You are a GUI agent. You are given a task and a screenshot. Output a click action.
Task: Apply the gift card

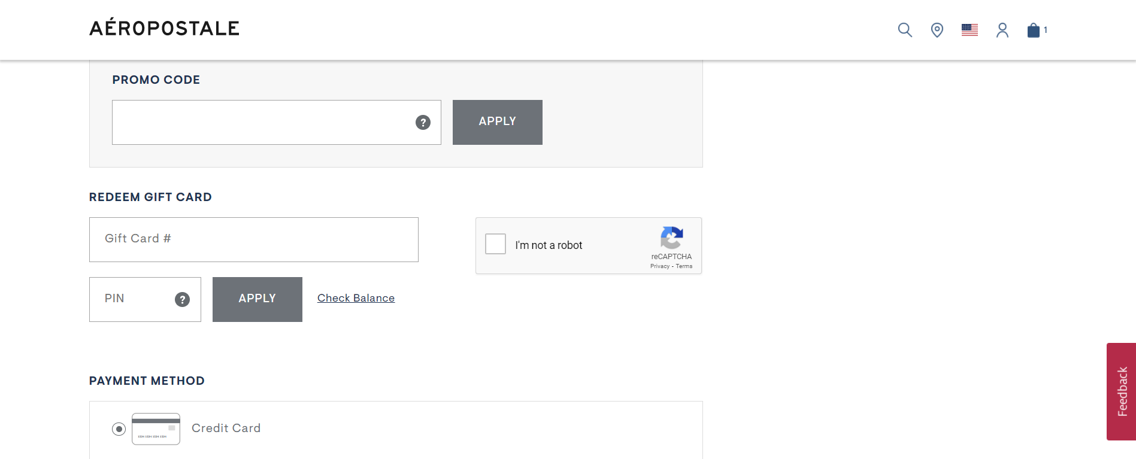pos(257,299)
